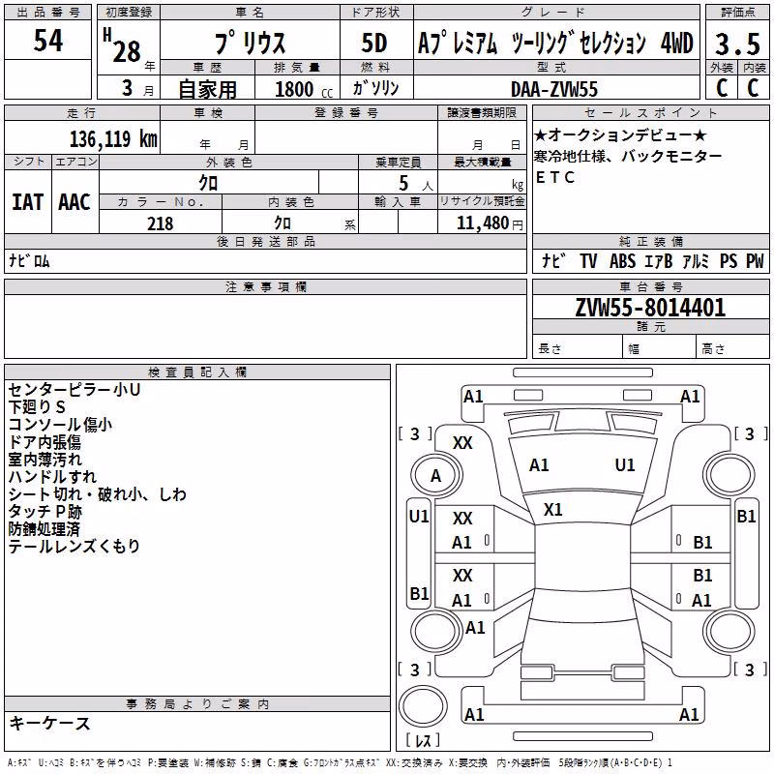Click アルミ in genuine equipment list
The height and width of the screenshot is (774, 774).
(x=696, y=260)
